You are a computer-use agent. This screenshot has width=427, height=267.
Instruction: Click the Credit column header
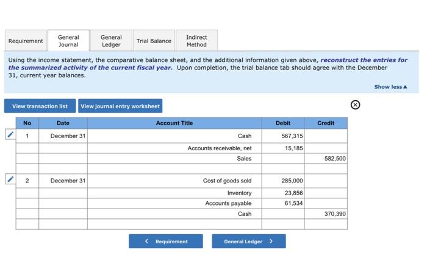pos(326,123)
